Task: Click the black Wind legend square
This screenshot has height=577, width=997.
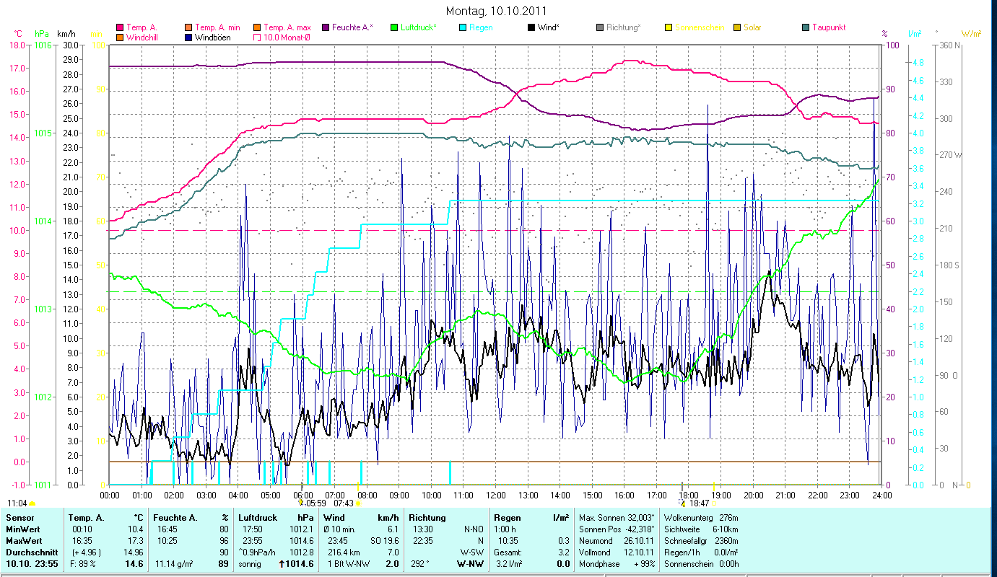Action: coord(531,28)
